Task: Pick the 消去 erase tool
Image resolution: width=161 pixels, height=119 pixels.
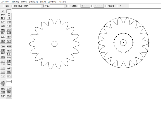Action: 9,64
